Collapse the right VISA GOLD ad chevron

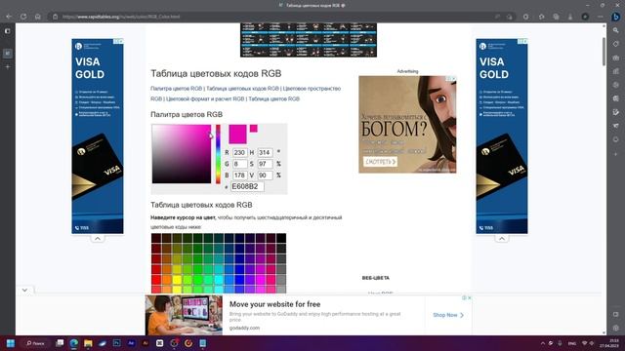501,238
